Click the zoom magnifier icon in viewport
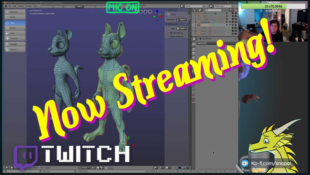Viewport: 310px width, 175px height. click(150, 12)
